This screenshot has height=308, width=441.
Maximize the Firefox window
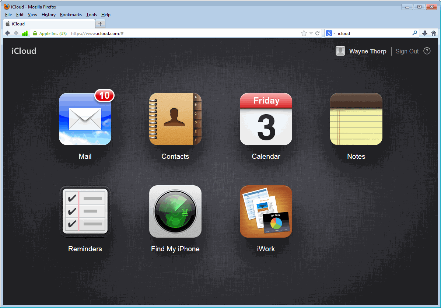pos(419,7)
